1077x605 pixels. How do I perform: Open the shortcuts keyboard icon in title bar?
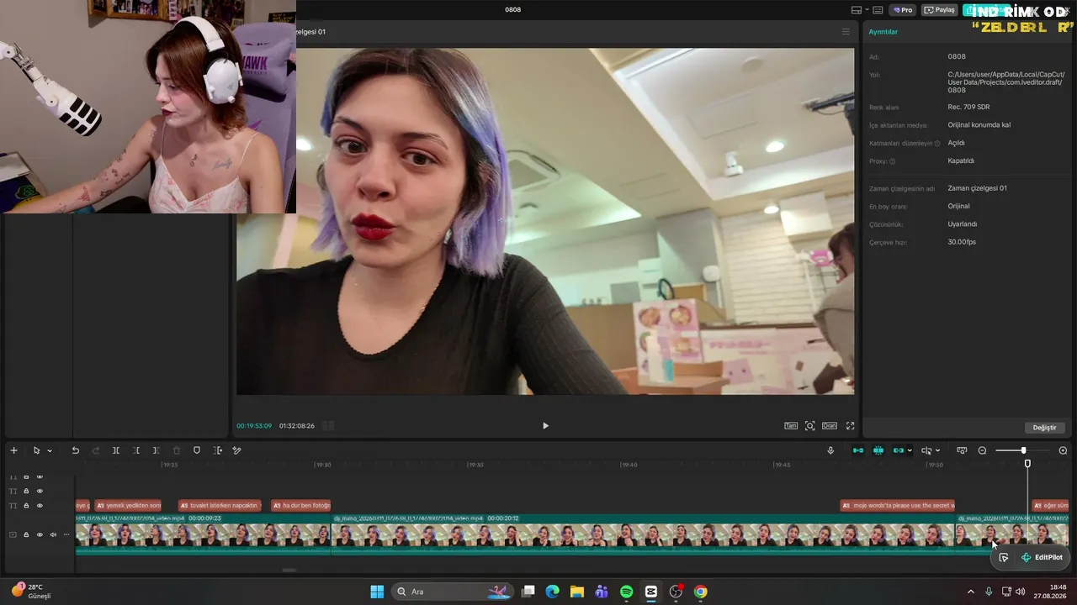[x=878, y=10]
